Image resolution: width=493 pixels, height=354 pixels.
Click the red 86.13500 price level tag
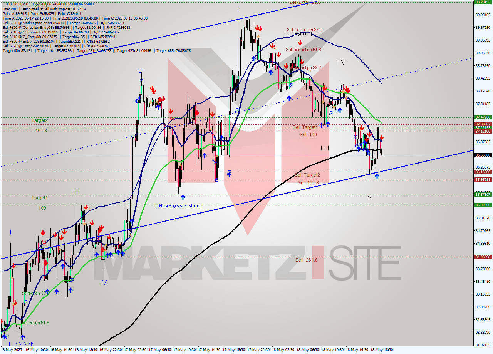tap(483, 172)
